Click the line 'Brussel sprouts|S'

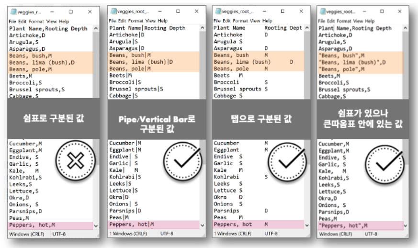(136, 89)
